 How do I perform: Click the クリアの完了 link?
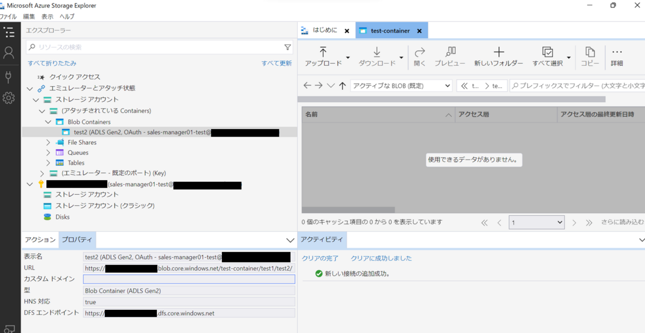coord(320,258)
